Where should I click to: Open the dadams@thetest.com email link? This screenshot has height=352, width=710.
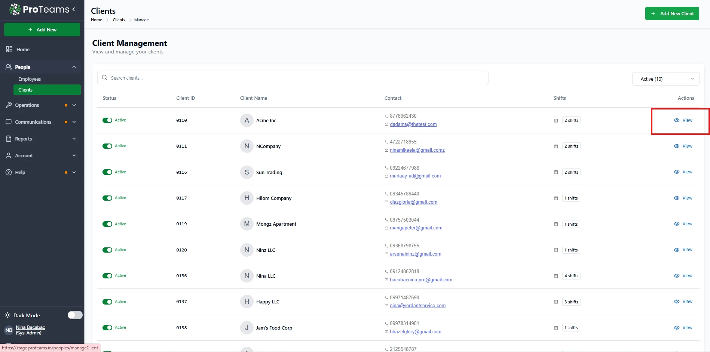pos(413,124)
